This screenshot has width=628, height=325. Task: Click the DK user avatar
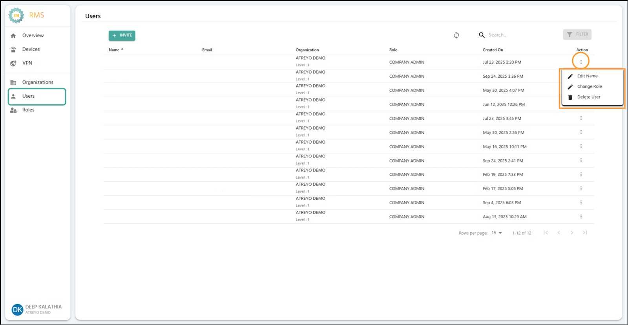pyautogui.click(x=17, y=310)
